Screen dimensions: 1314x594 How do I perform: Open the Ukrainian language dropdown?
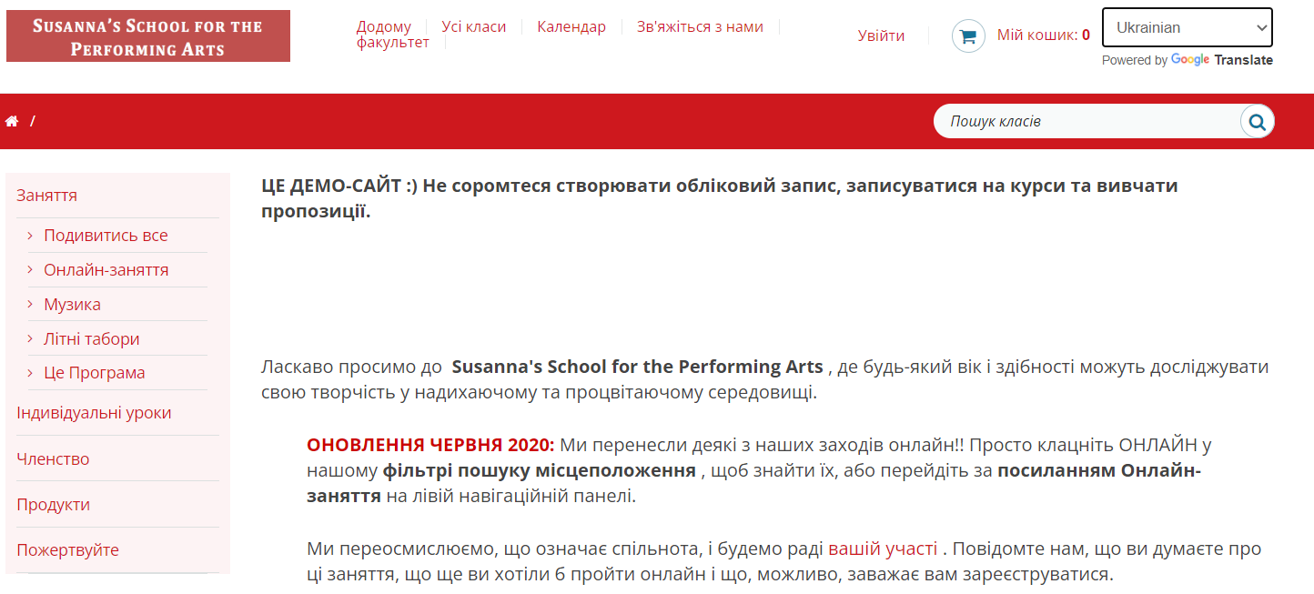tap(1187, 27)
